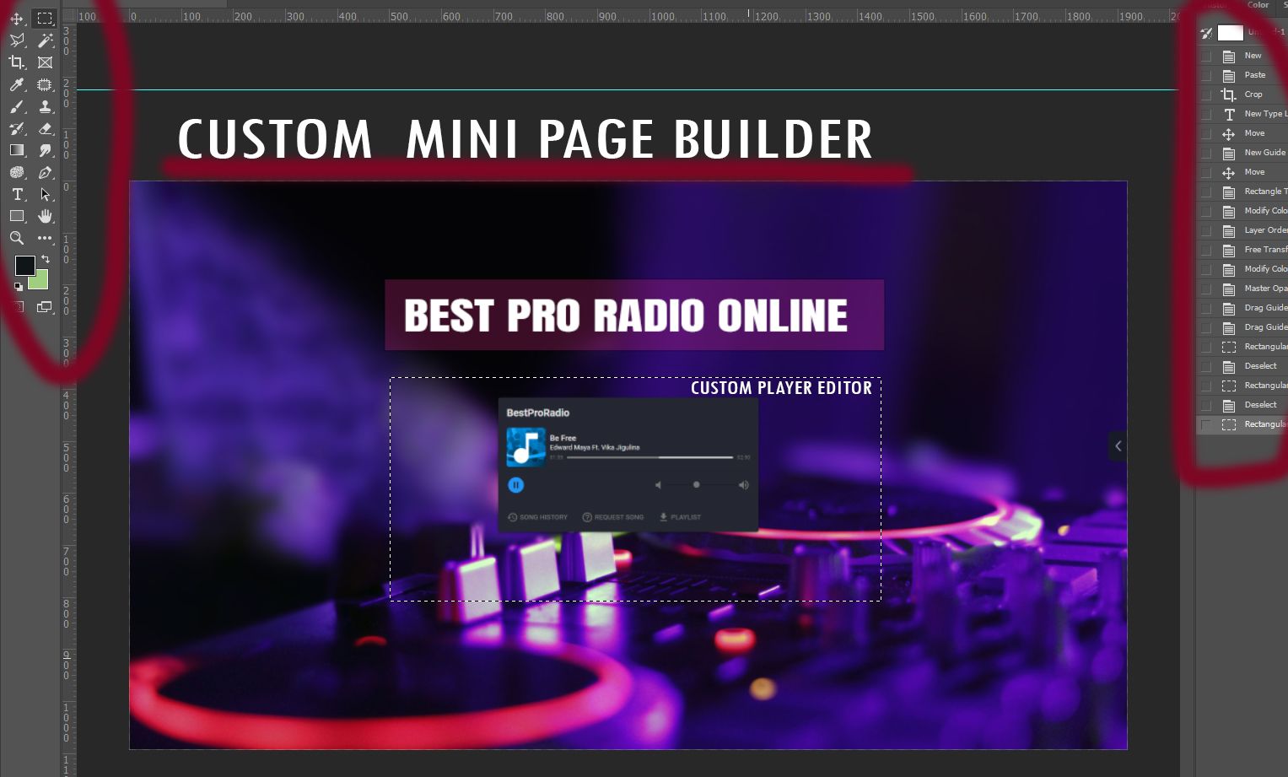Screen dimensions: 1288x777
Task: Open the hidden tools menu via the ellipsis icon
Action: 45,238
